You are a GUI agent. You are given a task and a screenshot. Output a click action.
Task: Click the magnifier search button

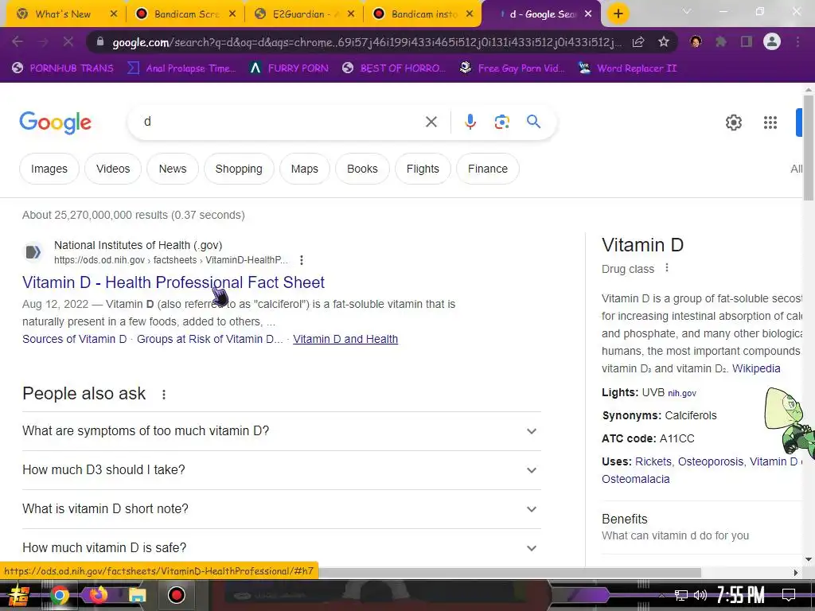(533, 122)
